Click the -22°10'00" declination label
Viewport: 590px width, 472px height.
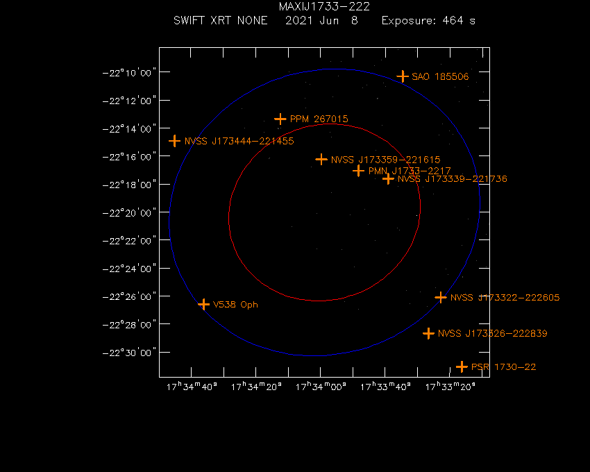(129, 73)
